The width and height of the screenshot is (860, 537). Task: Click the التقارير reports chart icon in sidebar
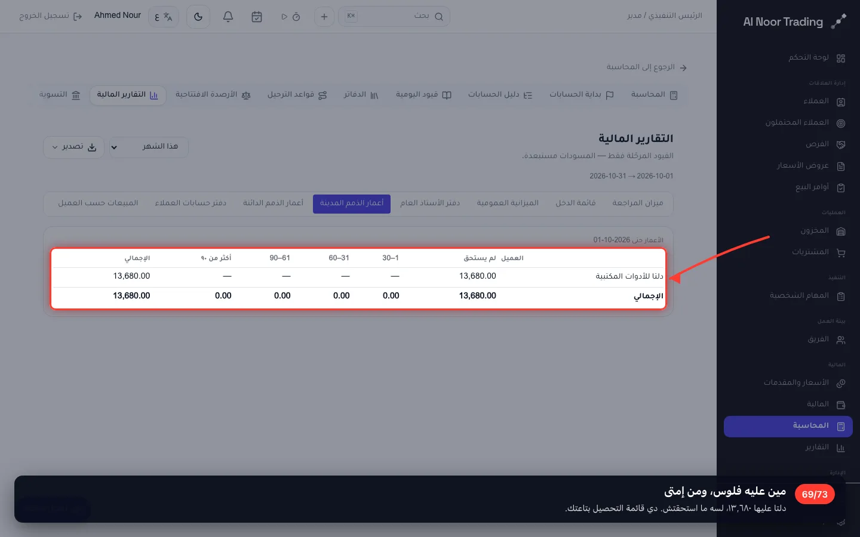coord(841,448)
